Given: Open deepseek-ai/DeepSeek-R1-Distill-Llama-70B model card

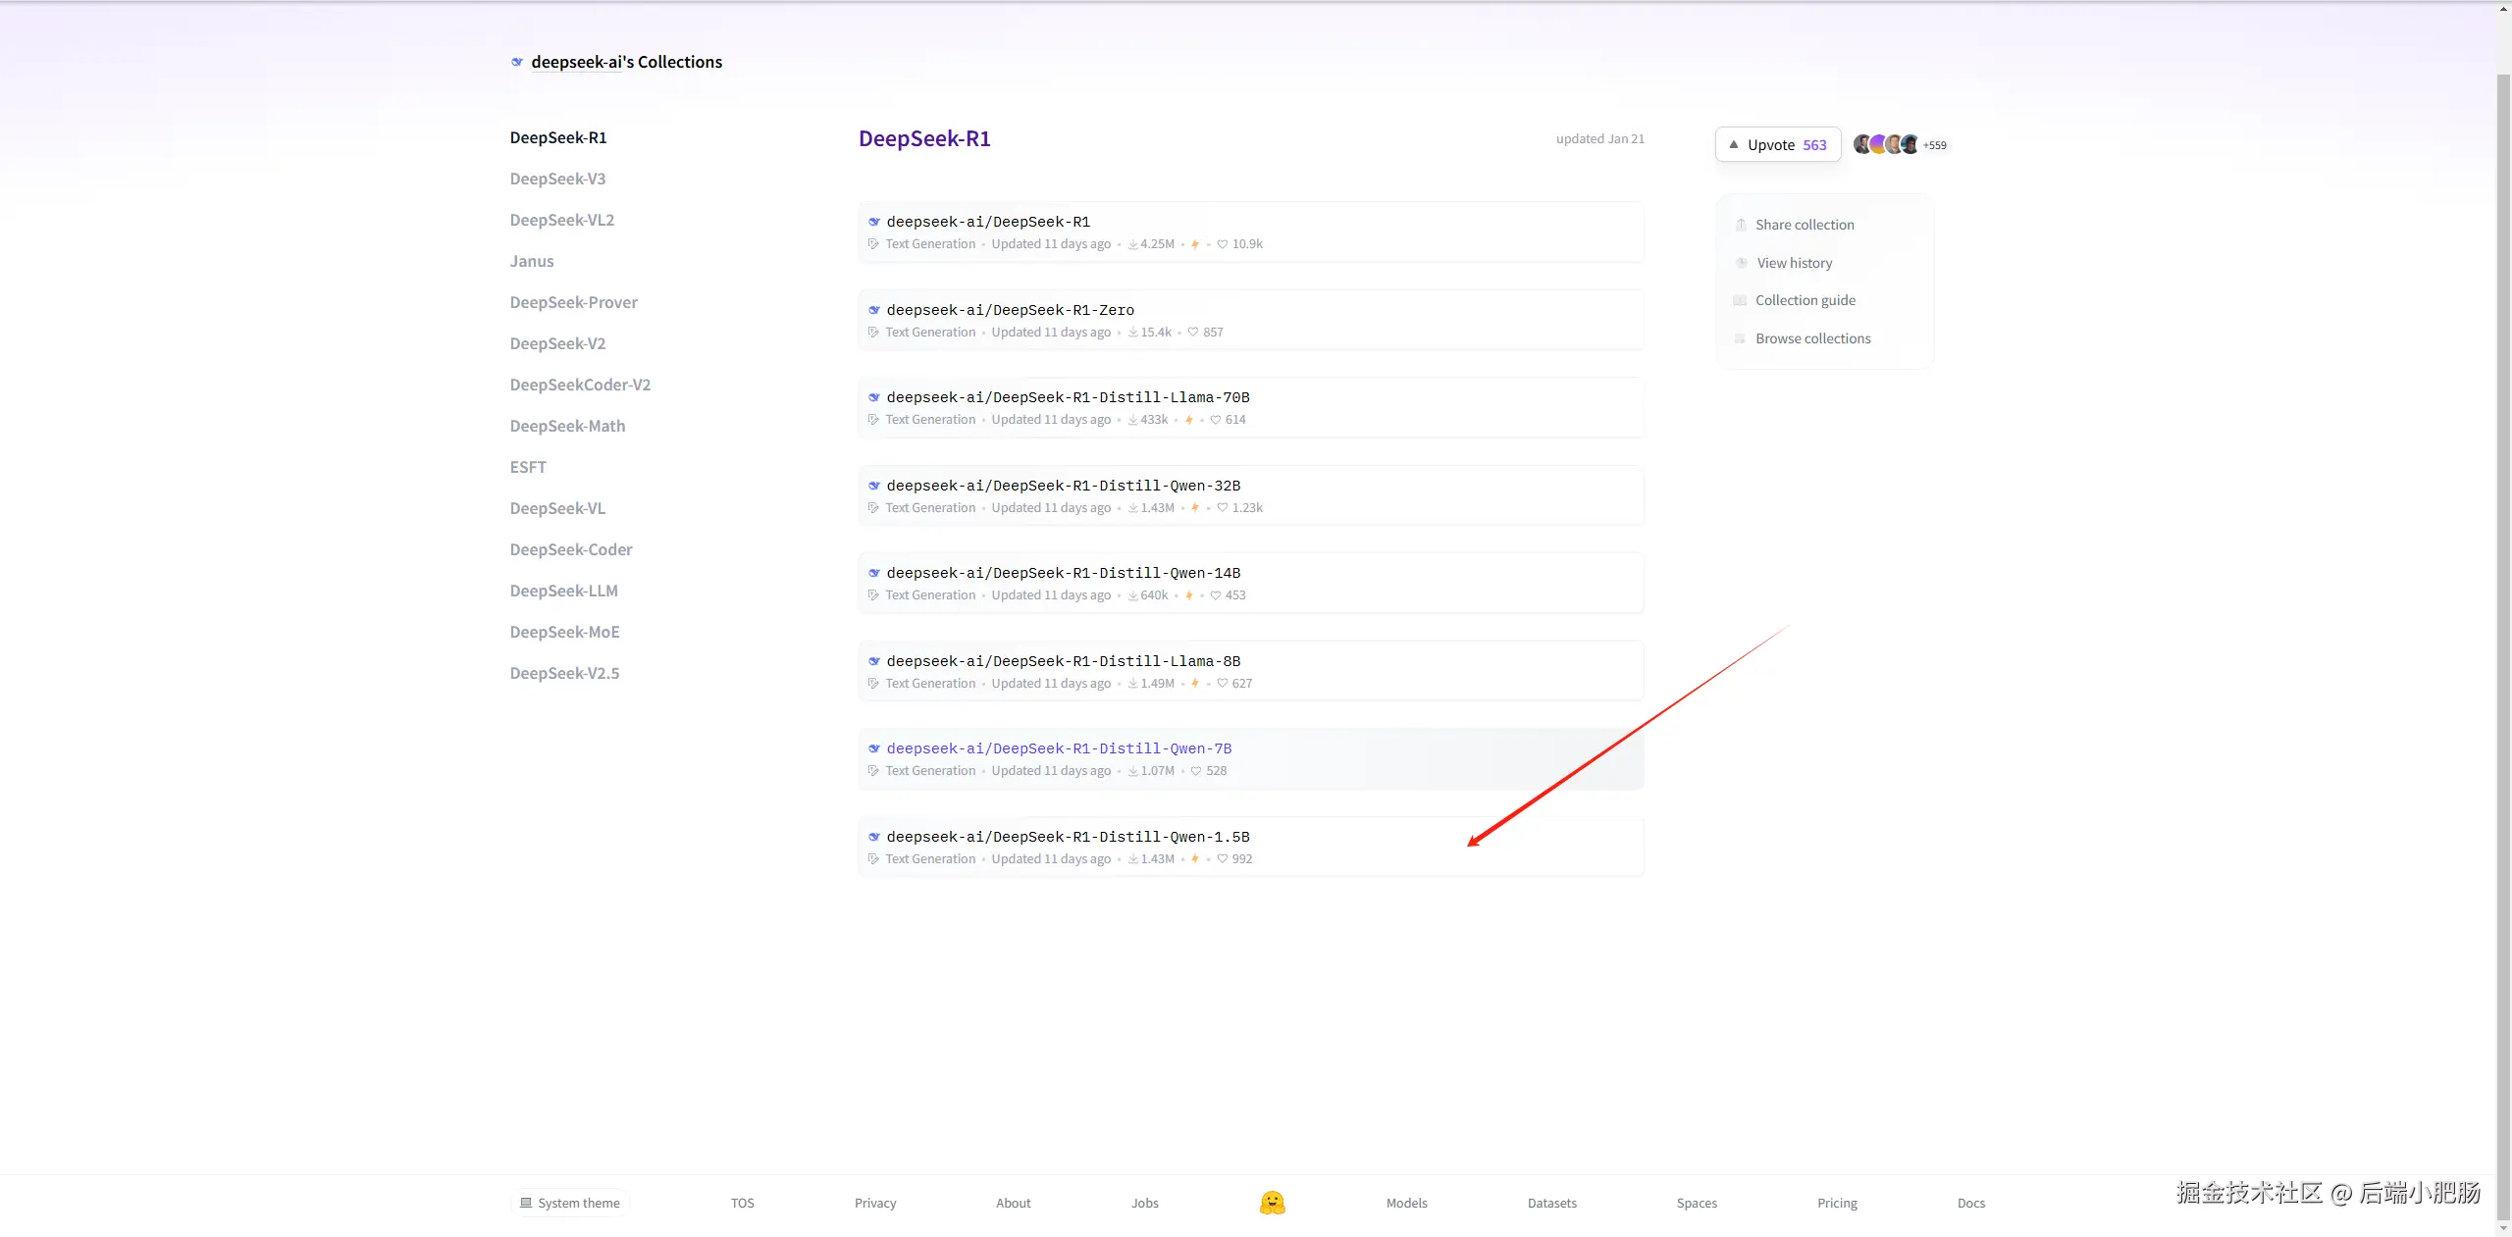Looking at the screenshot, I should 1068,397.
